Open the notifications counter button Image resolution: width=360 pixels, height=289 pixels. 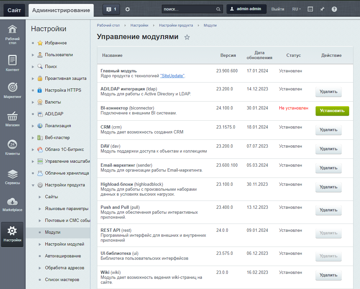point(111,9)
